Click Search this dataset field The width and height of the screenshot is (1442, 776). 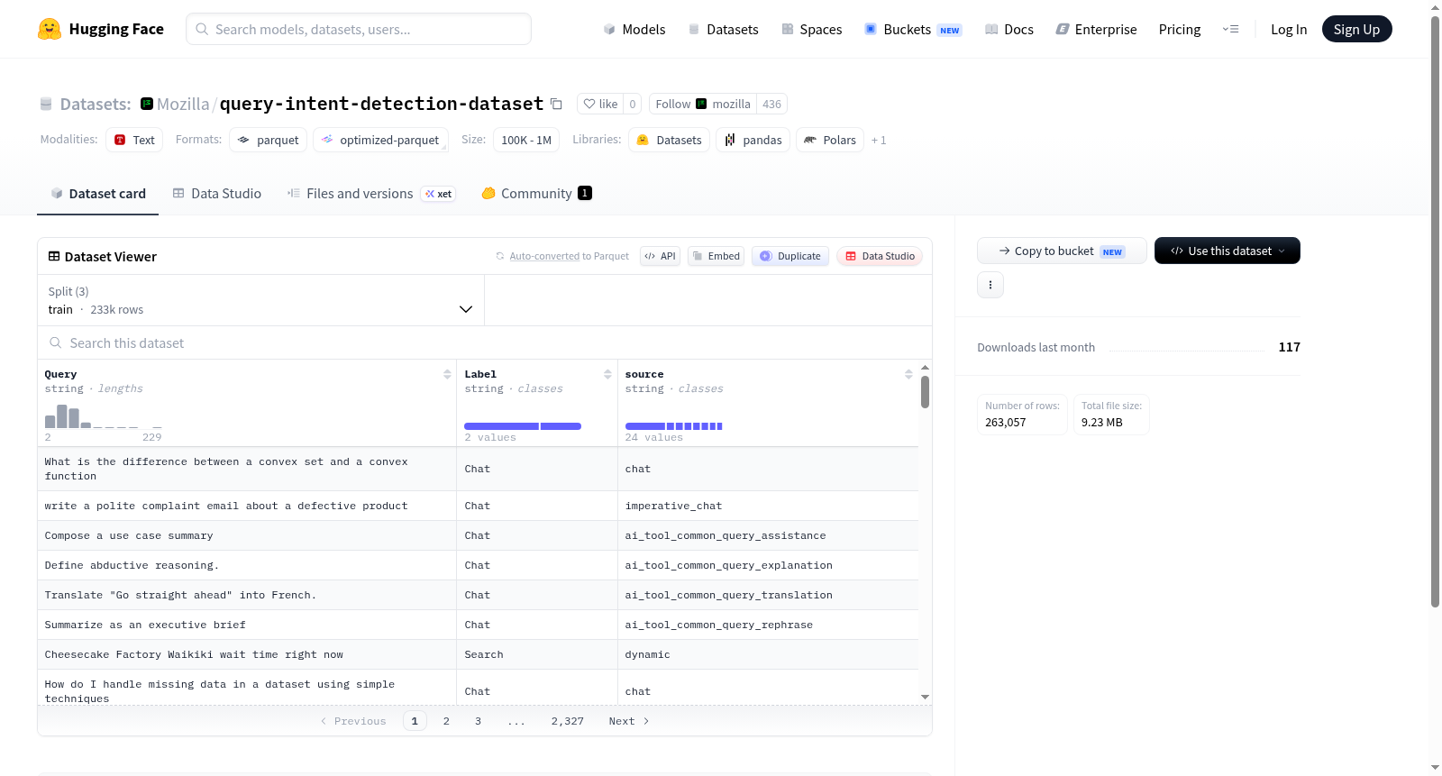[485, 342]
